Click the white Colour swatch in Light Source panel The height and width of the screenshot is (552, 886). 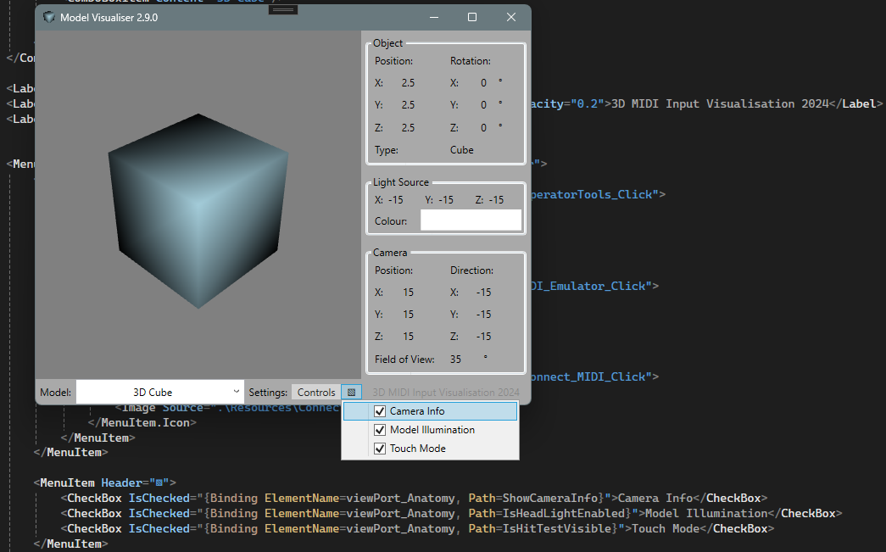(x=471, y=220)
